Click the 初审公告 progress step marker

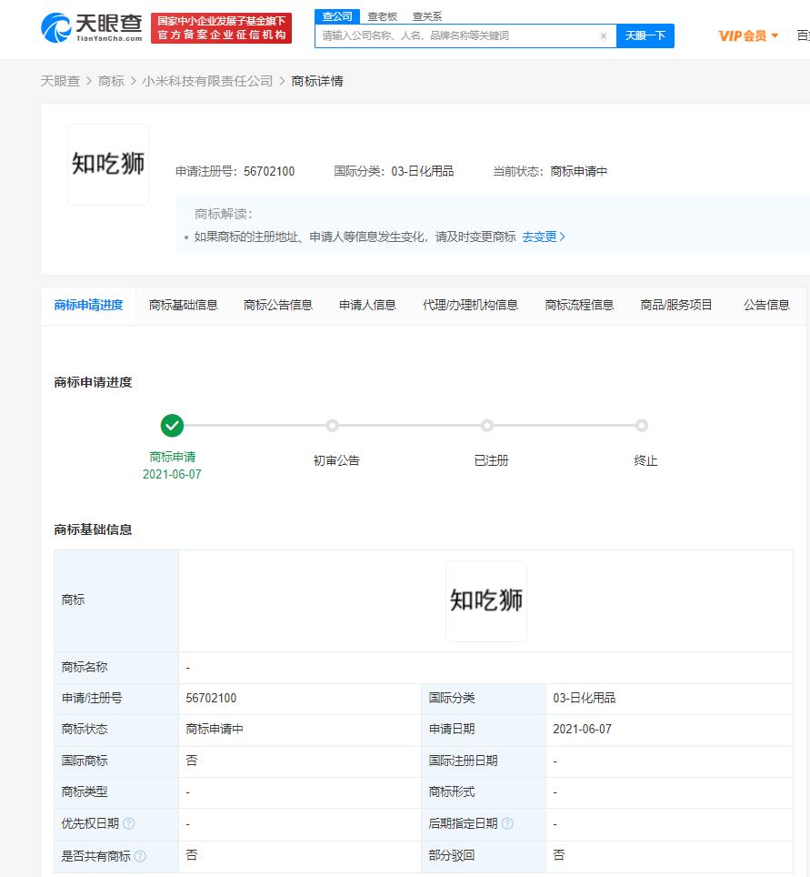333,426
